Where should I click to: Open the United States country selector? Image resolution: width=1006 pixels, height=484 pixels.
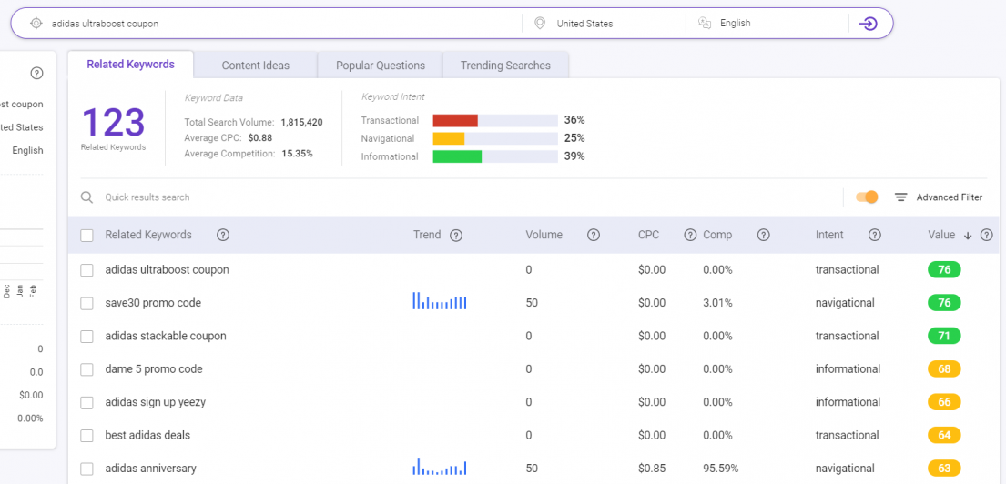(x=604, y=24)
